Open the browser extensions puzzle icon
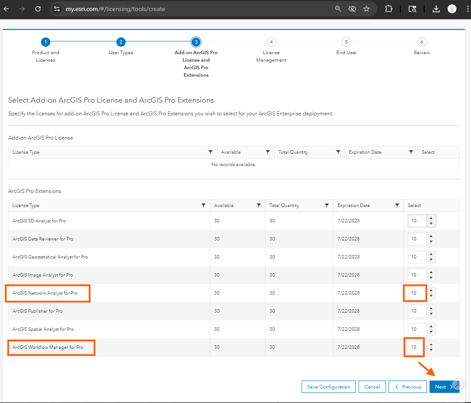The image size is (471, 403). (389, 9)
